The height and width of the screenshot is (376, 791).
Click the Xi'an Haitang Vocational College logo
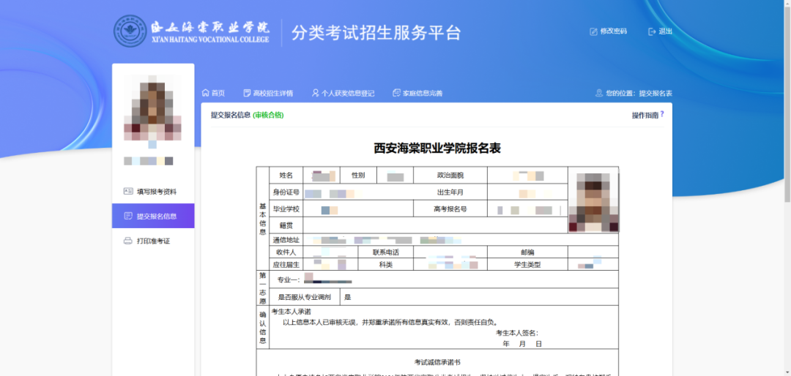click(x=192, y=31)
